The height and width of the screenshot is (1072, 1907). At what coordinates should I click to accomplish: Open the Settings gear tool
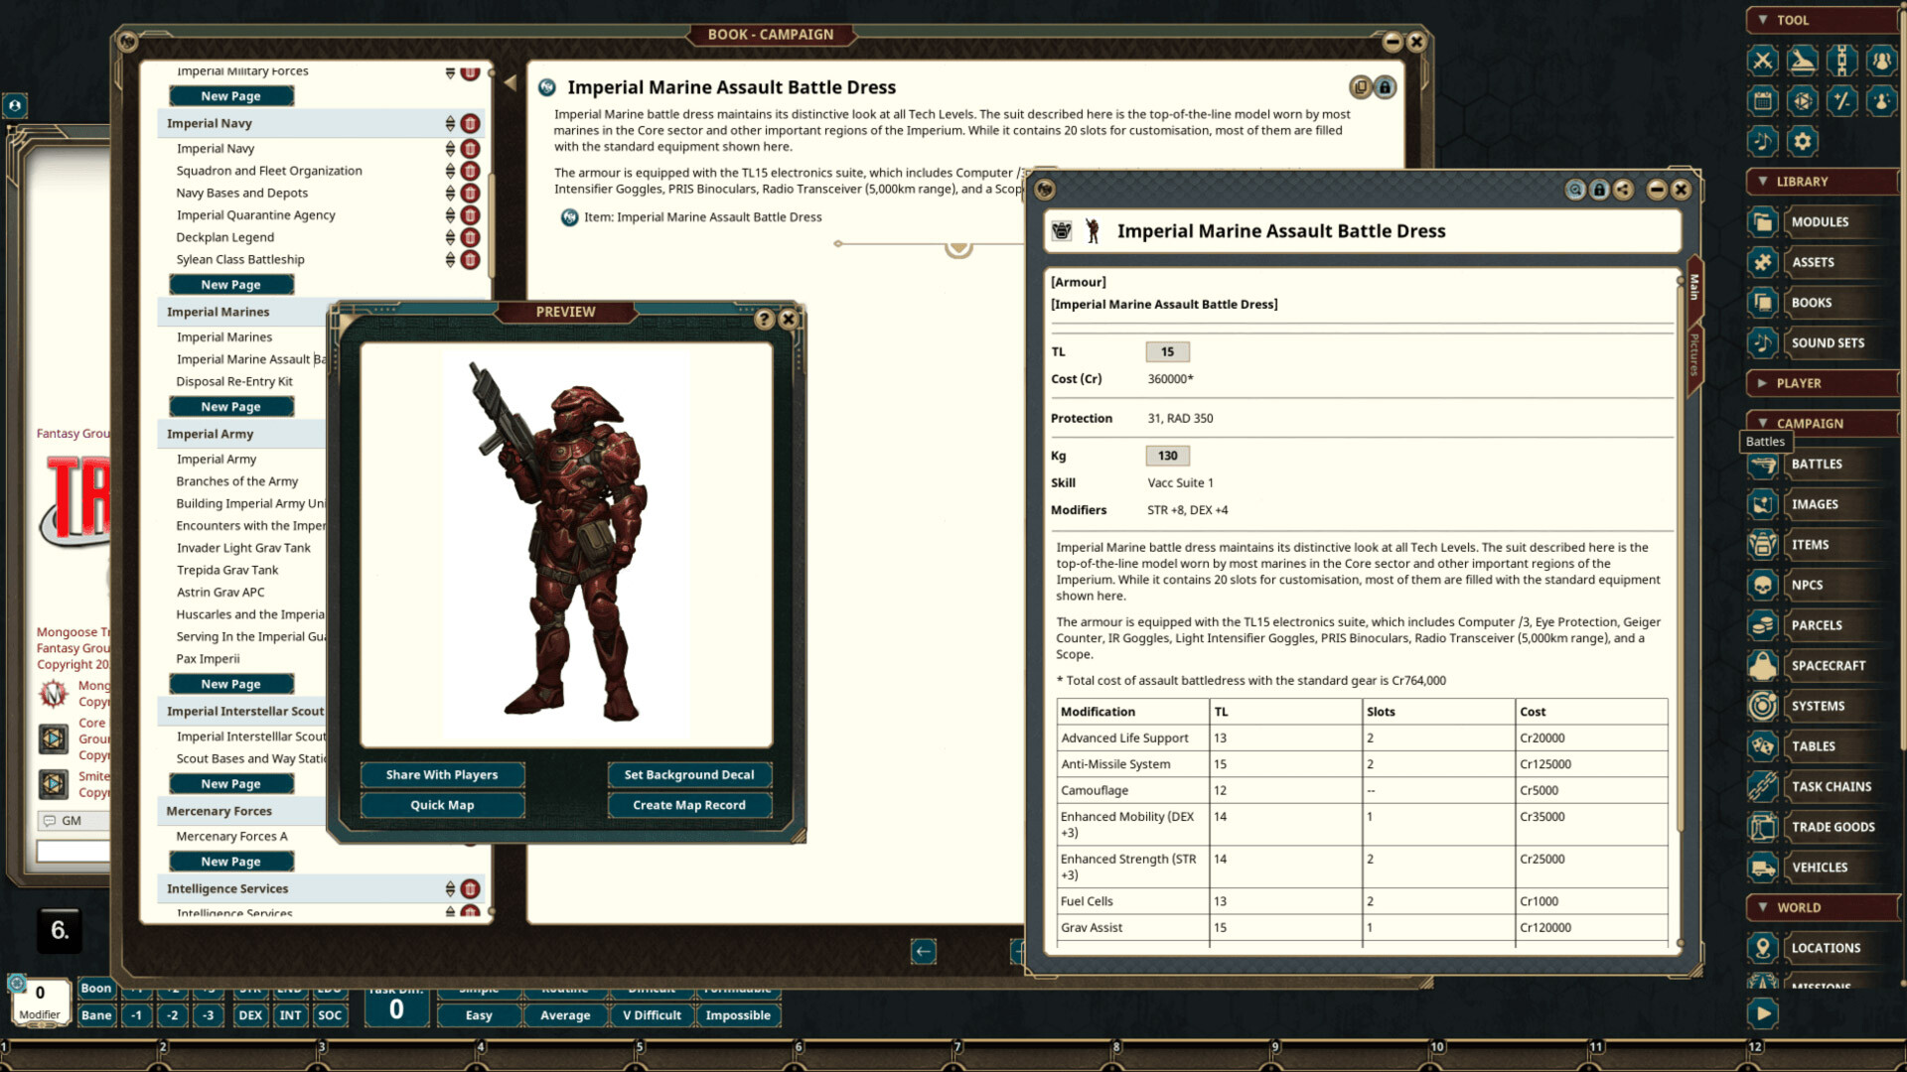[x=1803, y=141]
